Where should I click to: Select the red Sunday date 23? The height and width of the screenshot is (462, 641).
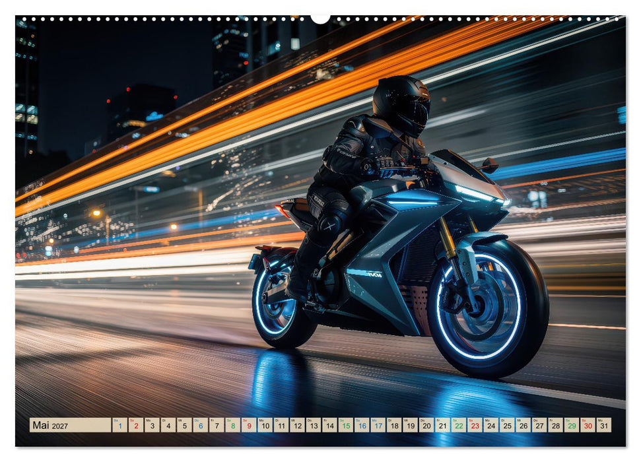pos(475,425)
